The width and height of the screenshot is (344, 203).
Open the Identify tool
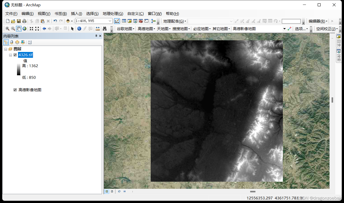(79, 28)
